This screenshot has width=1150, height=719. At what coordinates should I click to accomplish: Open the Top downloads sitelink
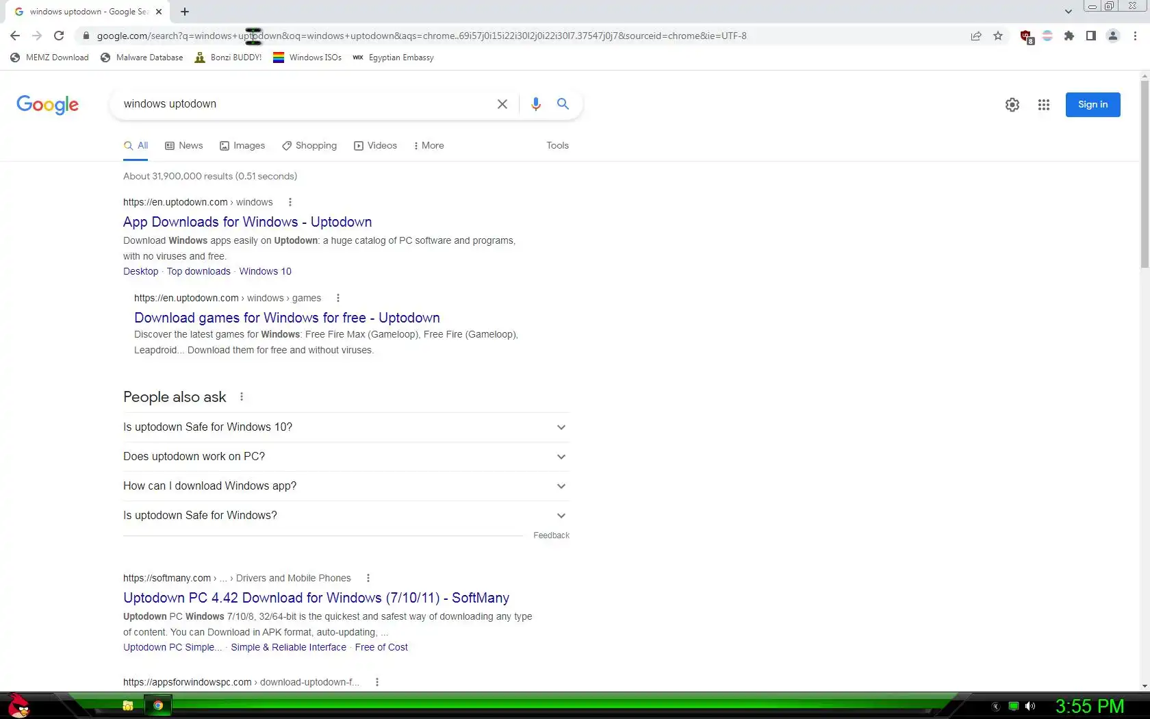199,271
